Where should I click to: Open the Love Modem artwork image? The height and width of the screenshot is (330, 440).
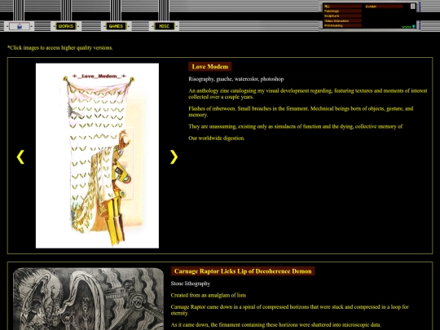click(98, 156)
